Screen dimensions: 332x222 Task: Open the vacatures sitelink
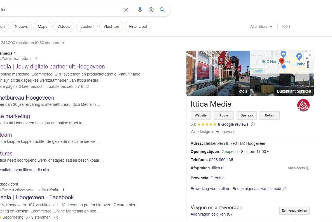click(x=6, y=154)
